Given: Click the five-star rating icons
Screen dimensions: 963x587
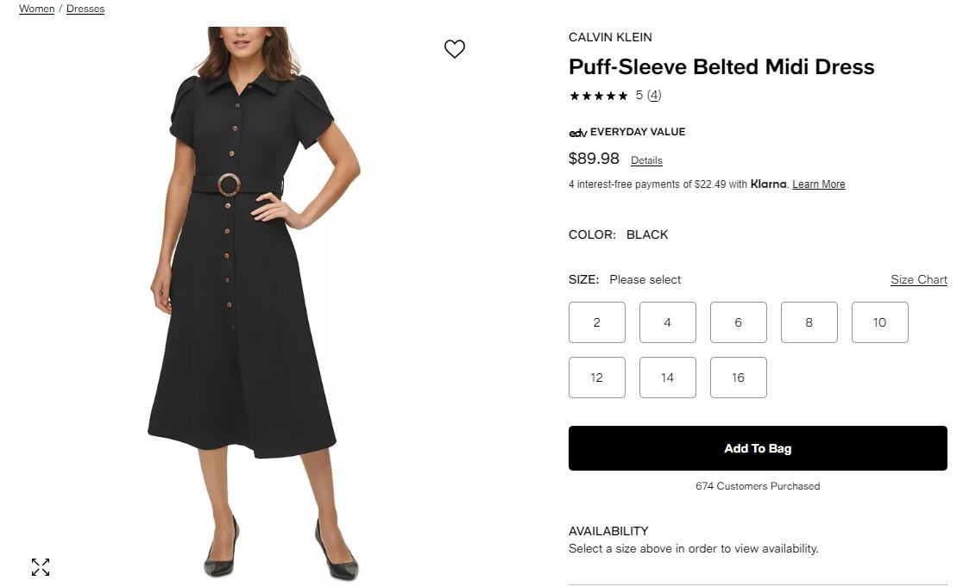Looking at the screenshot, I should coord(599,96).
